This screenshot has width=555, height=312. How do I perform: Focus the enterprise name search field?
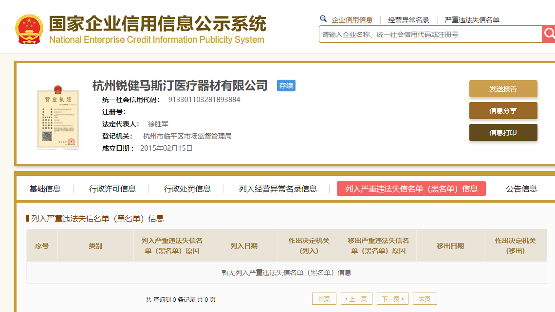click(430, 35)
